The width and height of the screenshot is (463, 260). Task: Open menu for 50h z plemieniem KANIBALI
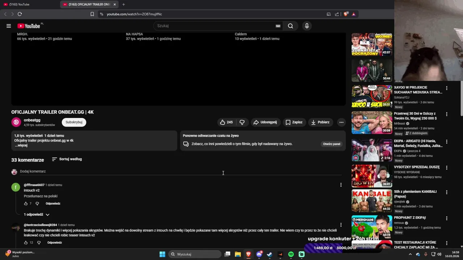point(447,192)
